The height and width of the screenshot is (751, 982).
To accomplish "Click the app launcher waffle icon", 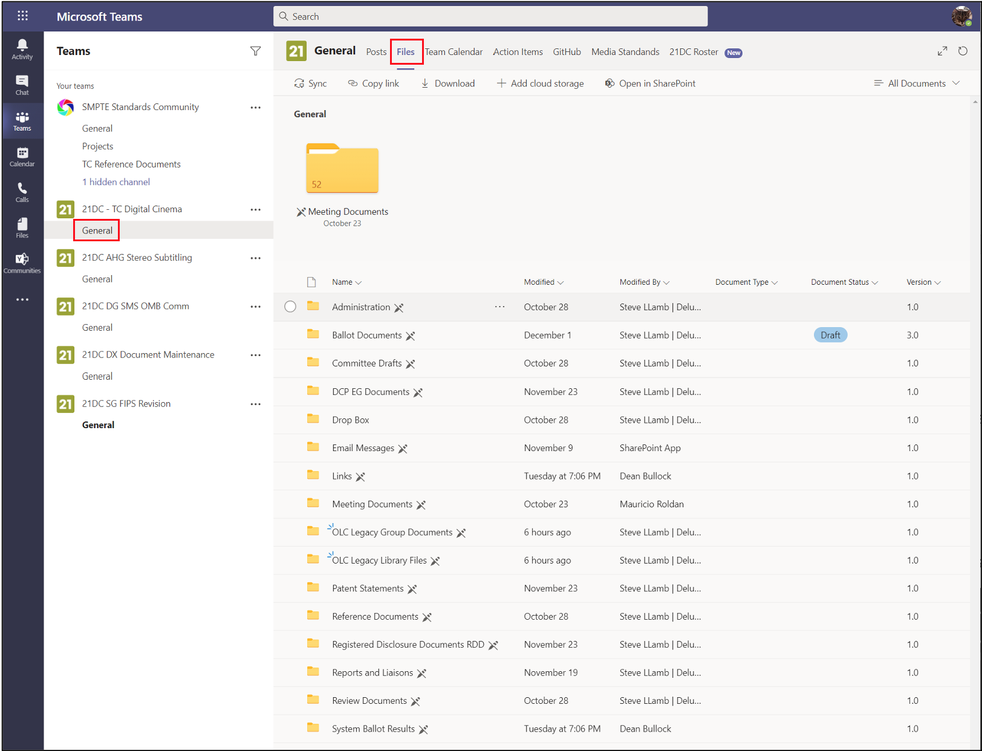I will point(23,16).
